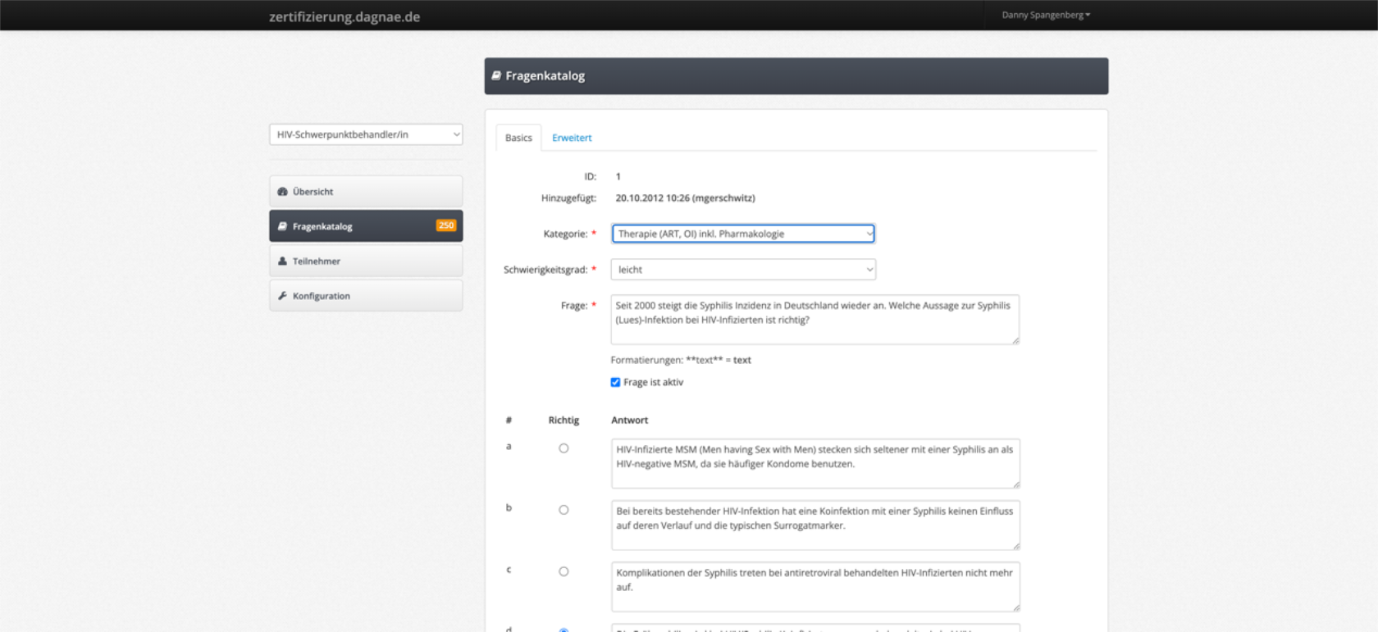
Task: Click resize handle of answer a textarea
Action: click(1016, 484)
